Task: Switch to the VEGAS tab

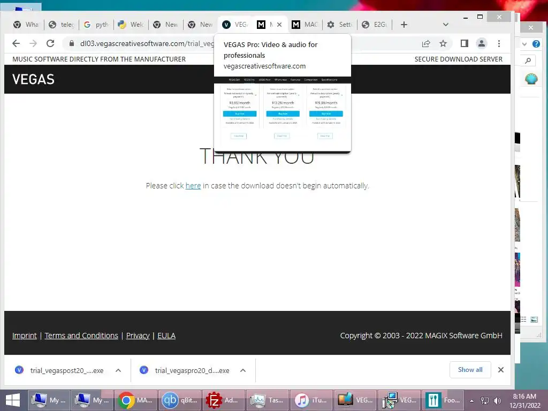Action: click(235, 25)
